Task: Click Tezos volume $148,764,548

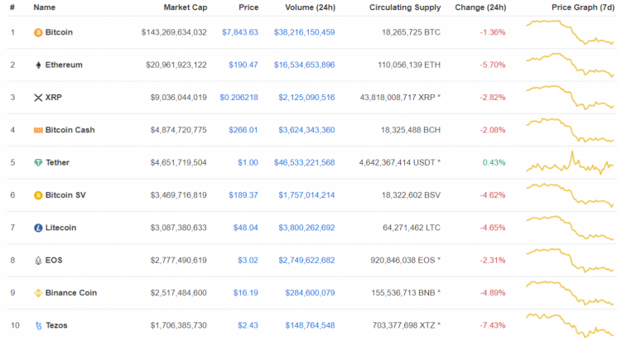Action: tap(310, 325)
